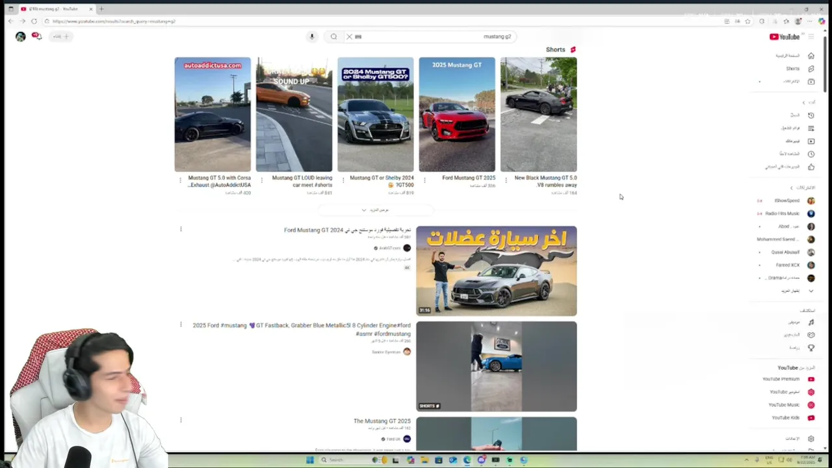Open options menu for the Grabber Blue Fastback video
Image resolution: width=832 pixels, height=468 pixels.
click(181, 324)
